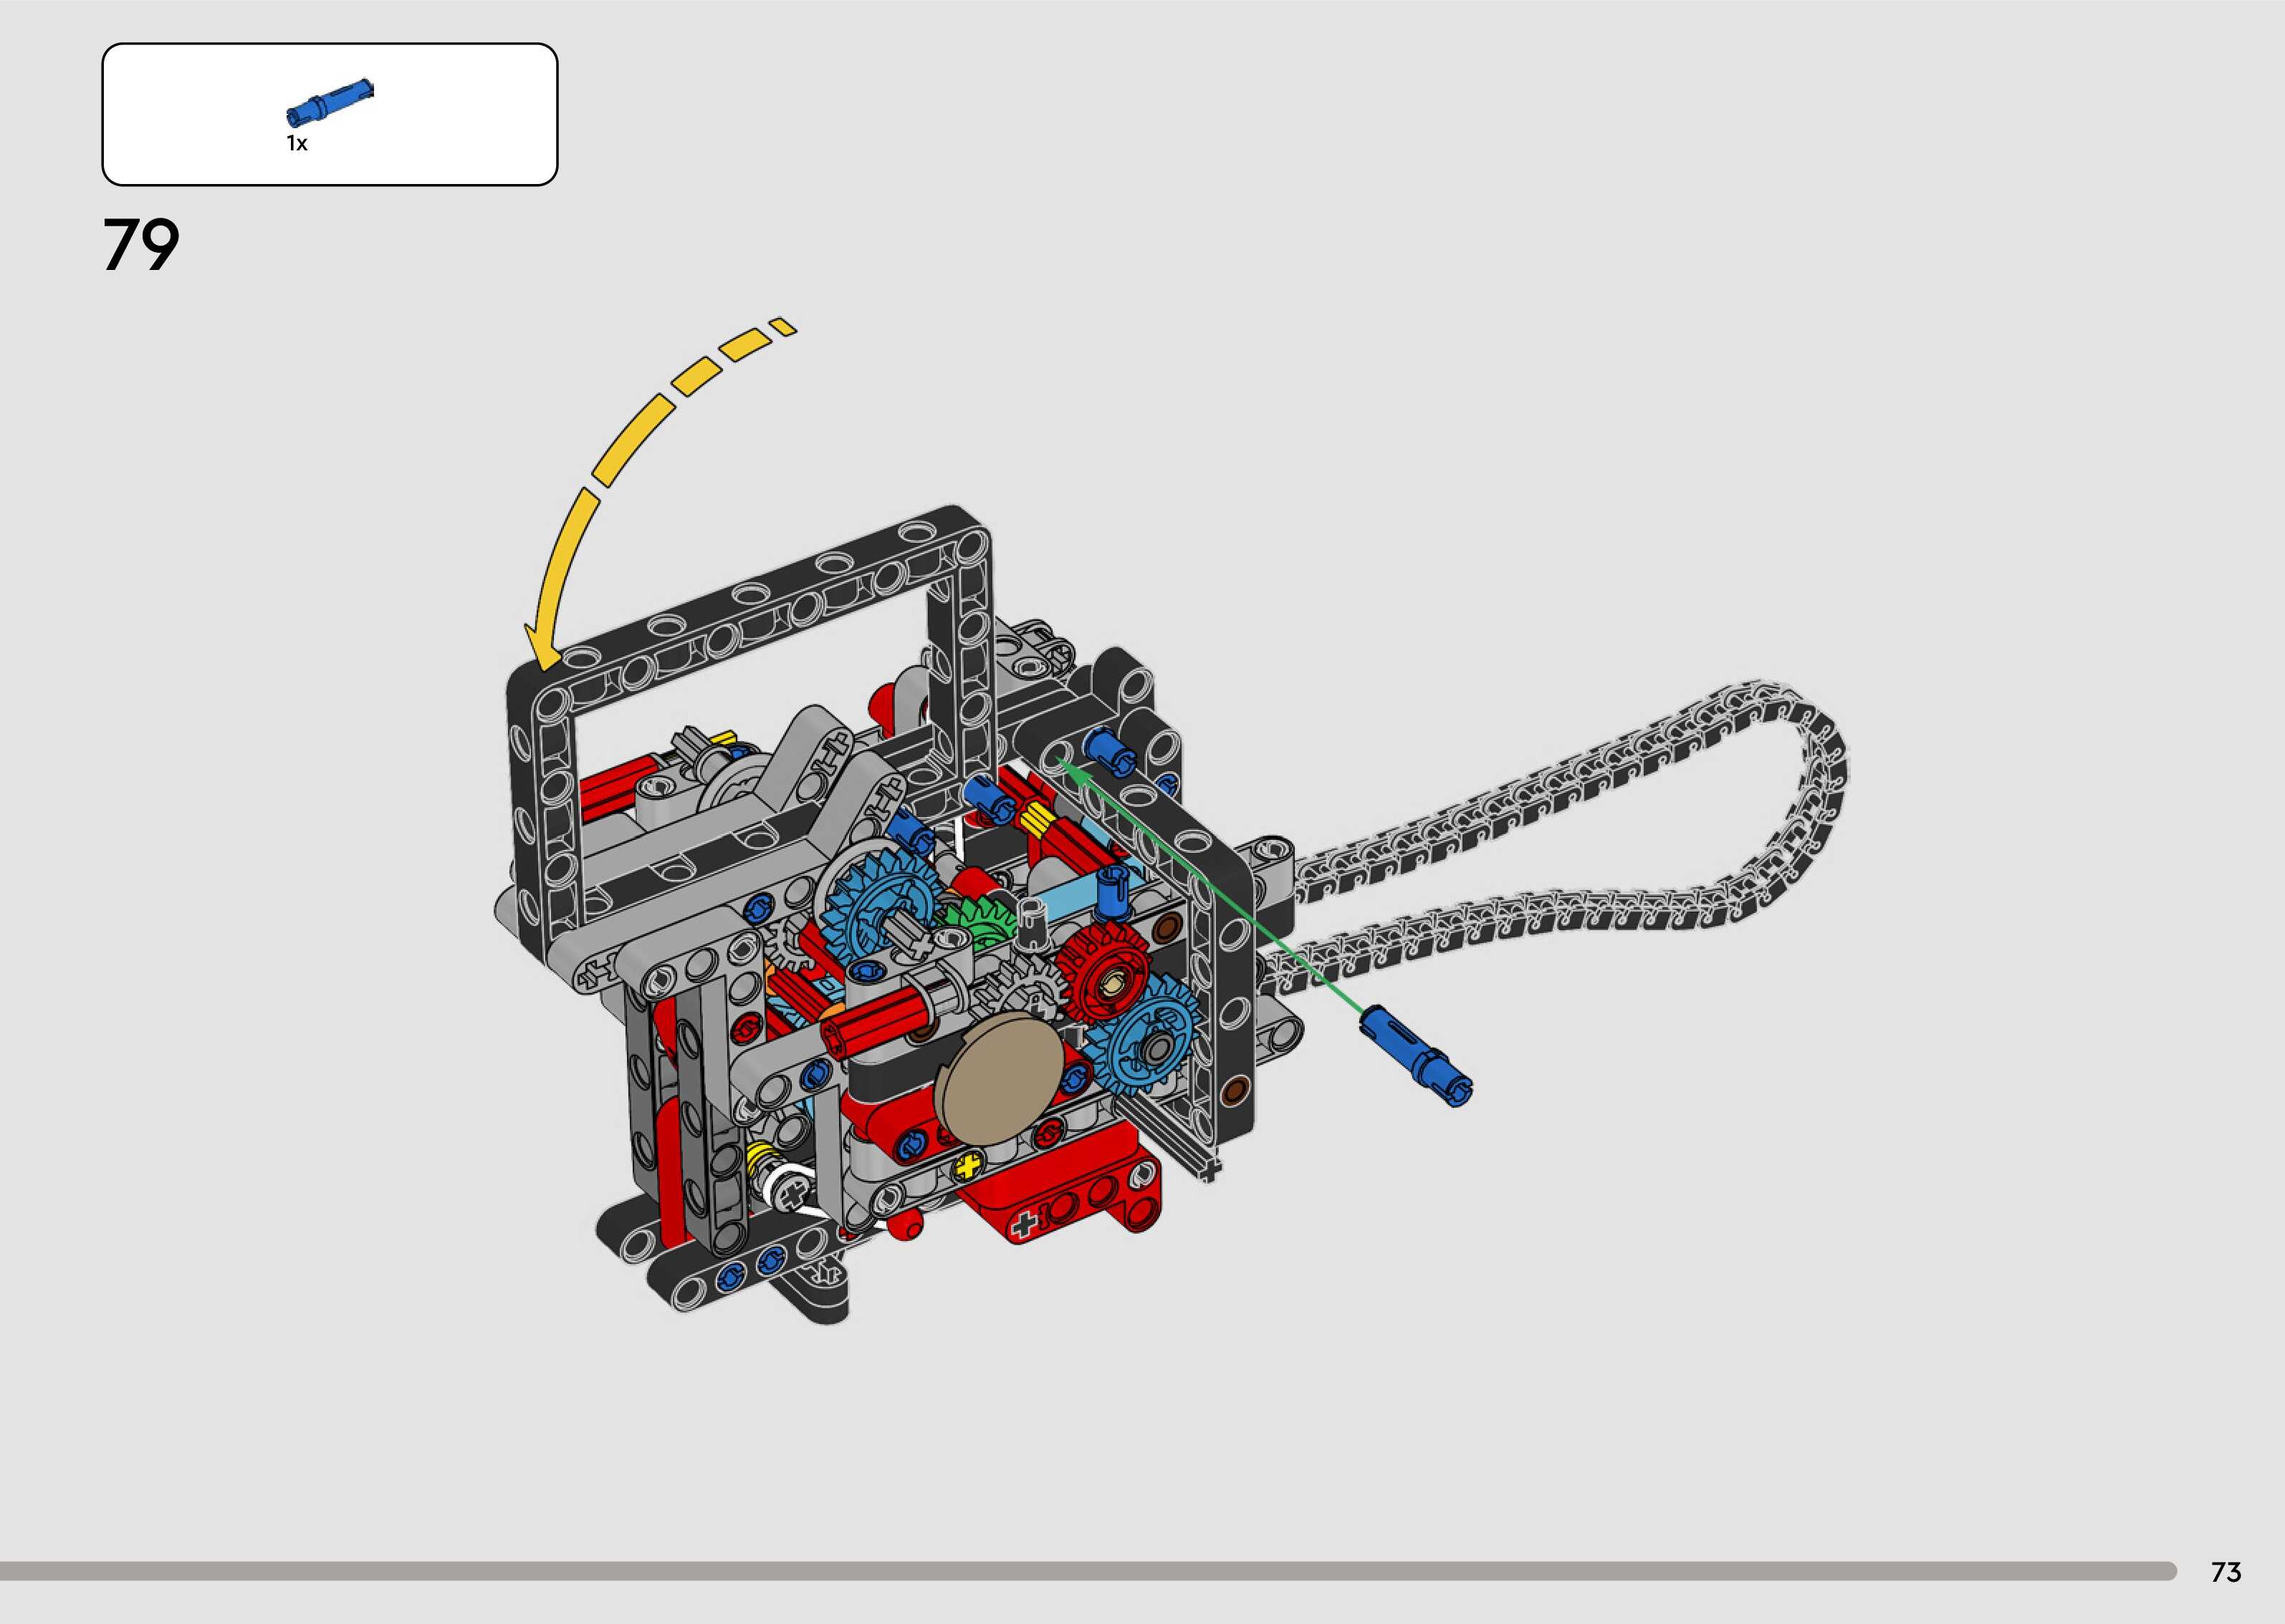Click the '1x' quantity label
The height and width of the screenshot is (1624, 2285).
[297, 144]
